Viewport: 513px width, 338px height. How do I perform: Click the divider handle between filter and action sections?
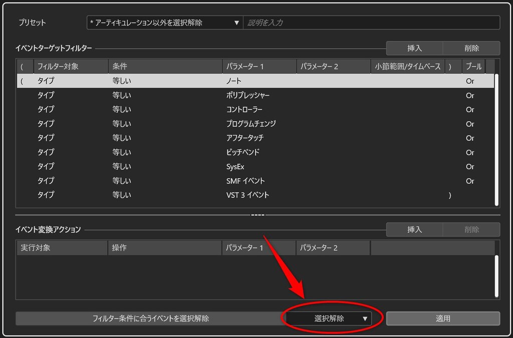tap(258, 215)
